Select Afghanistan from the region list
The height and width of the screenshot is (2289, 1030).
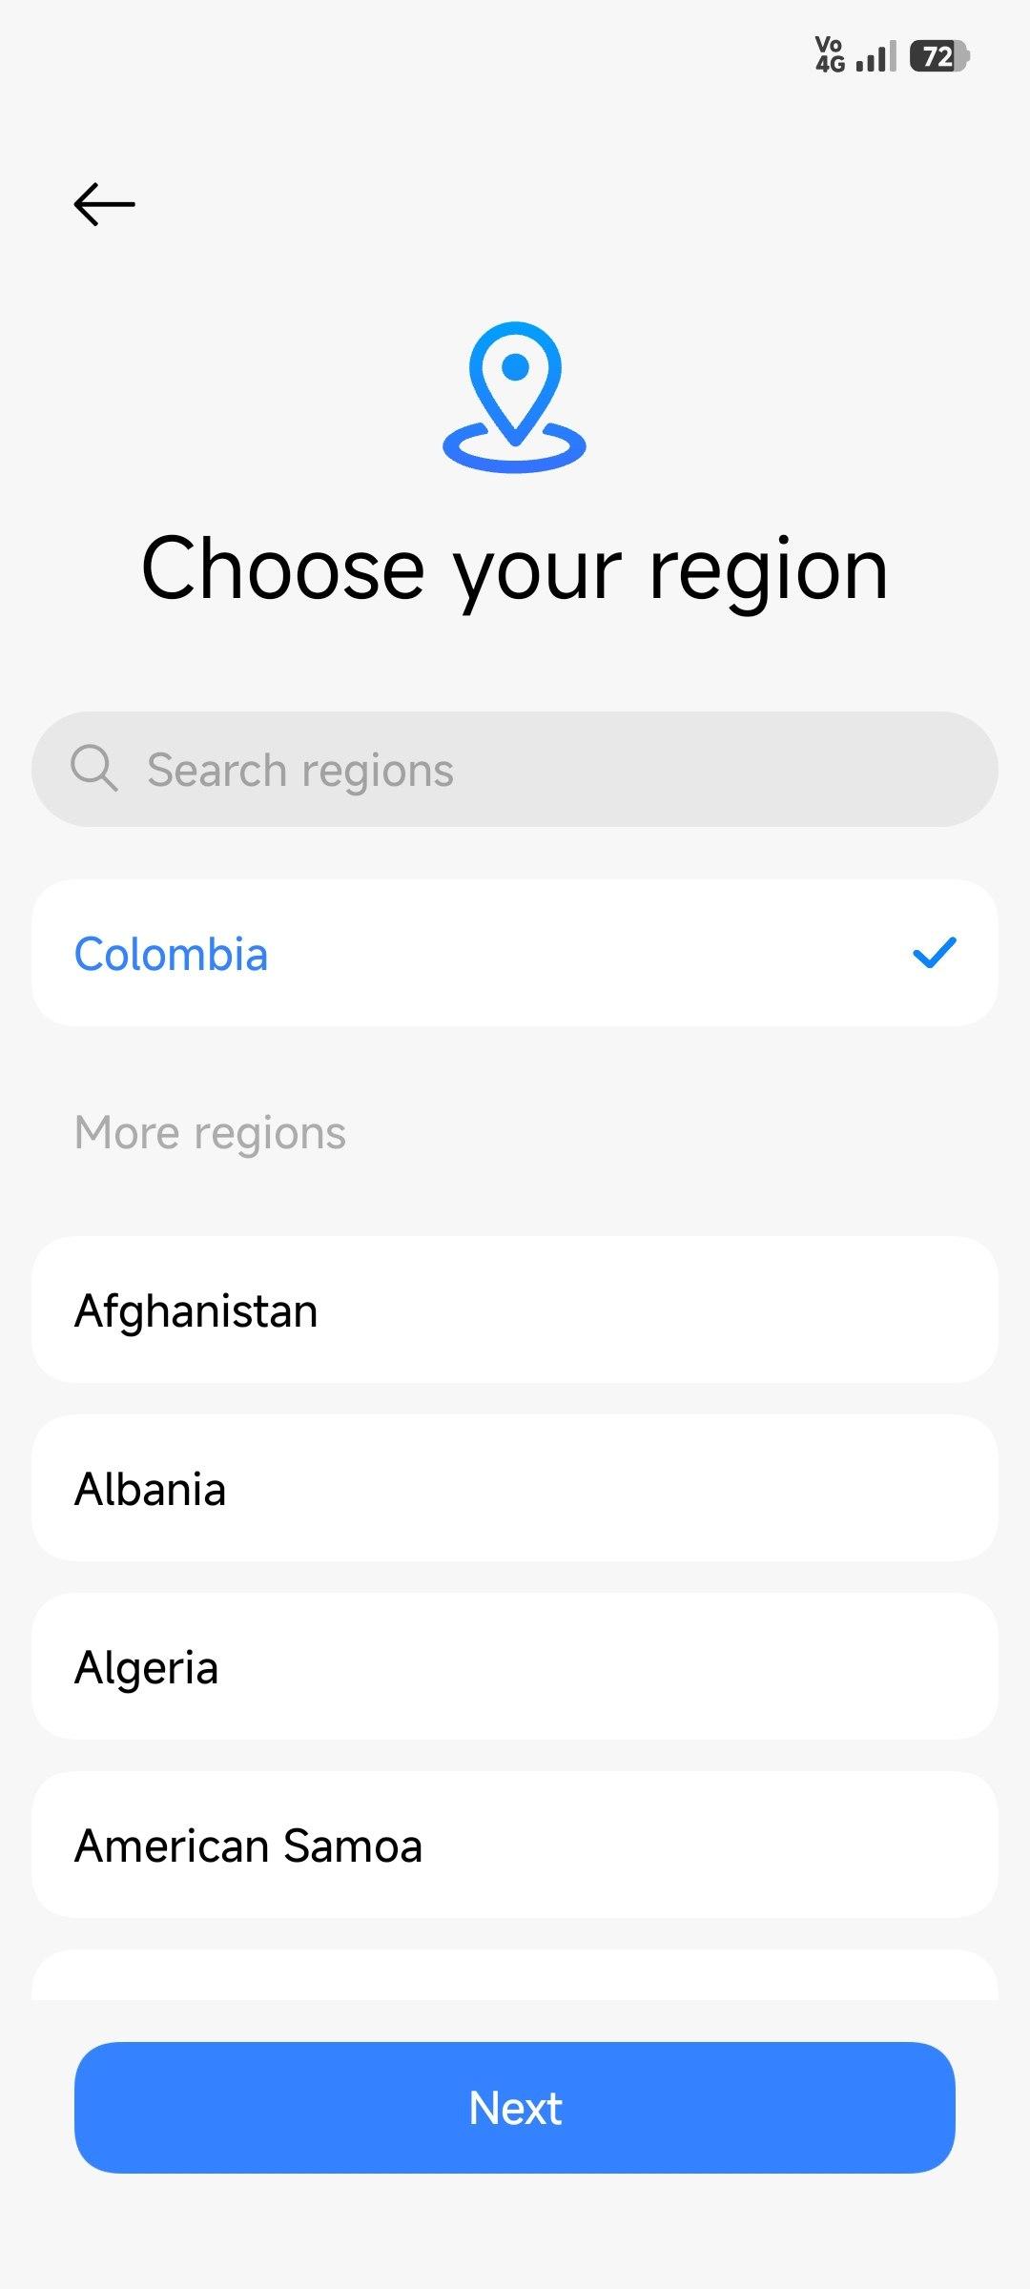(515, 1309)
